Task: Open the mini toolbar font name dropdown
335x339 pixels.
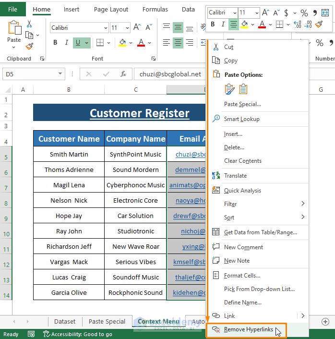Action: [235, 13]
